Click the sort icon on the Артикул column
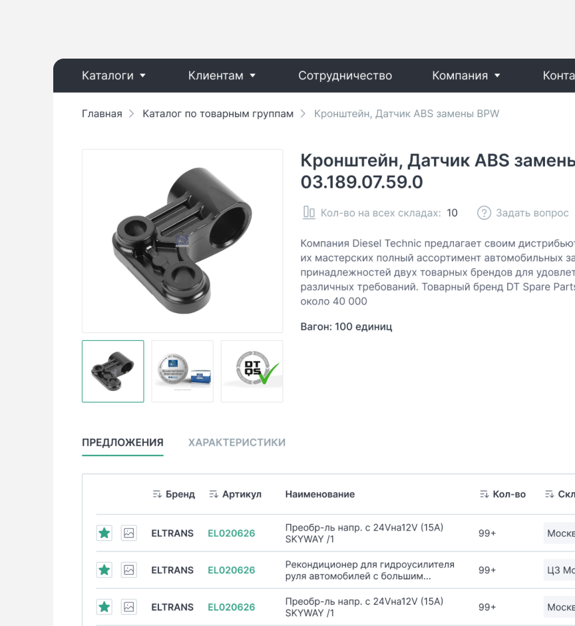Viewport: 575px width, 626px height. click(x=214, y=494)
